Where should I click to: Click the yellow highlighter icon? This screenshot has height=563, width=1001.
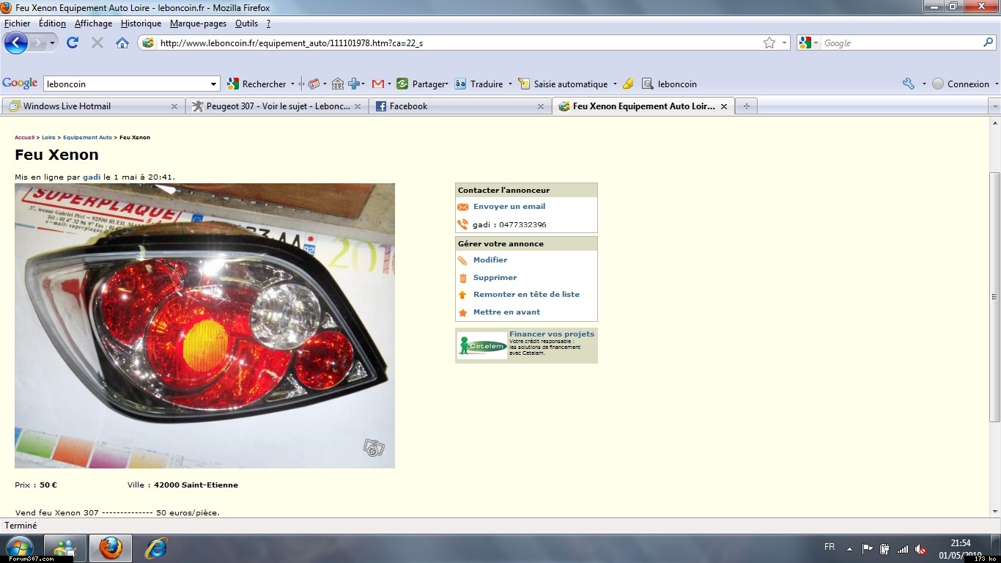tap(628, 84)
